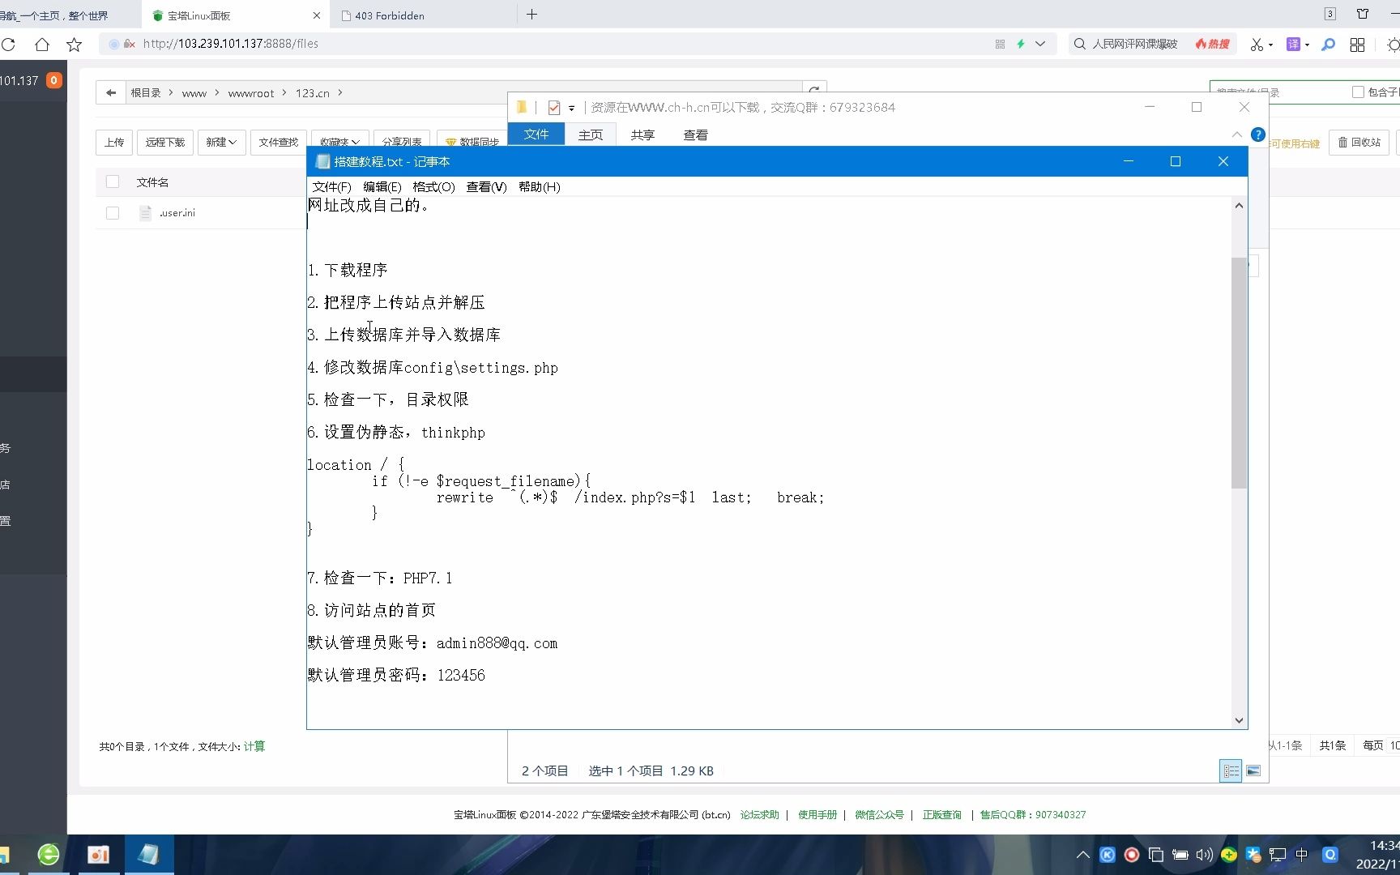Screen dimensions: 1400x875
Task: Bookmark this page with the star icon
Action: click(75, 45)
